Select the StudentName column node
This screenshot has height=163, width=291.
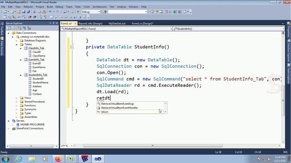click(40, 82)
